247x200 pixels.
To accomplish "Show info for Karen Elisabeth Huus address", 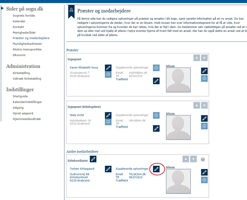I will [108, 74].
